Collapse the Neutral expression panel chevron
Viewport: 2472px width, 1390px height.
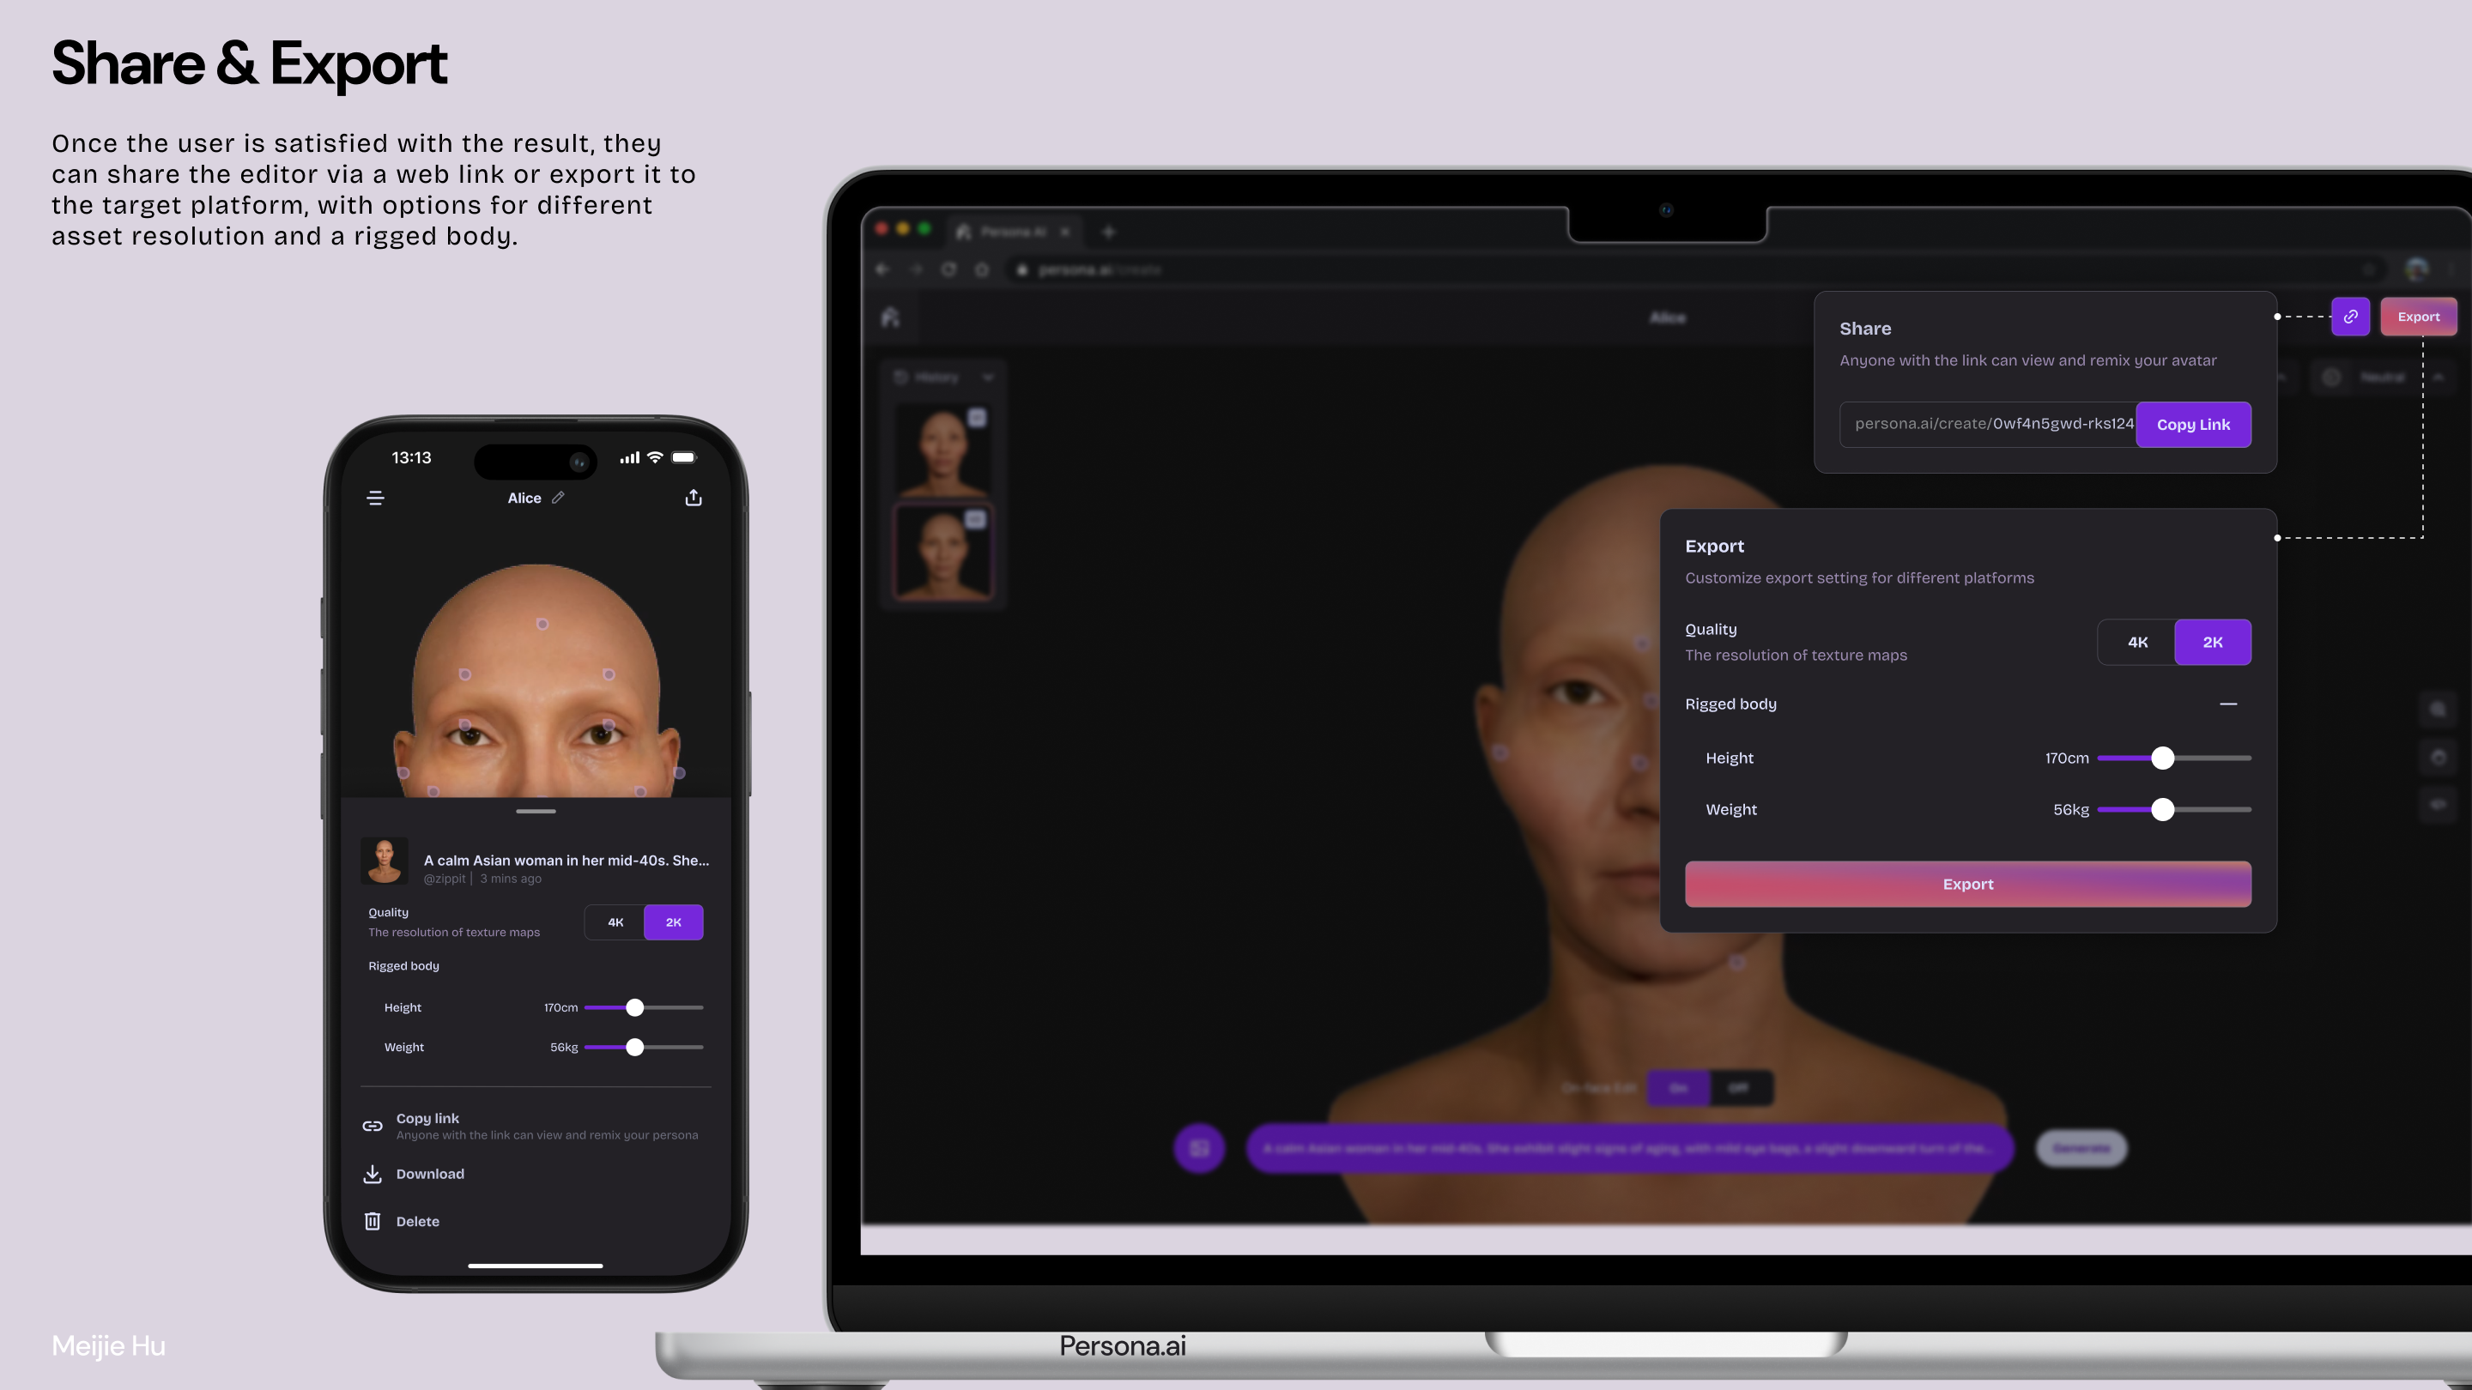coord(2439,377)
